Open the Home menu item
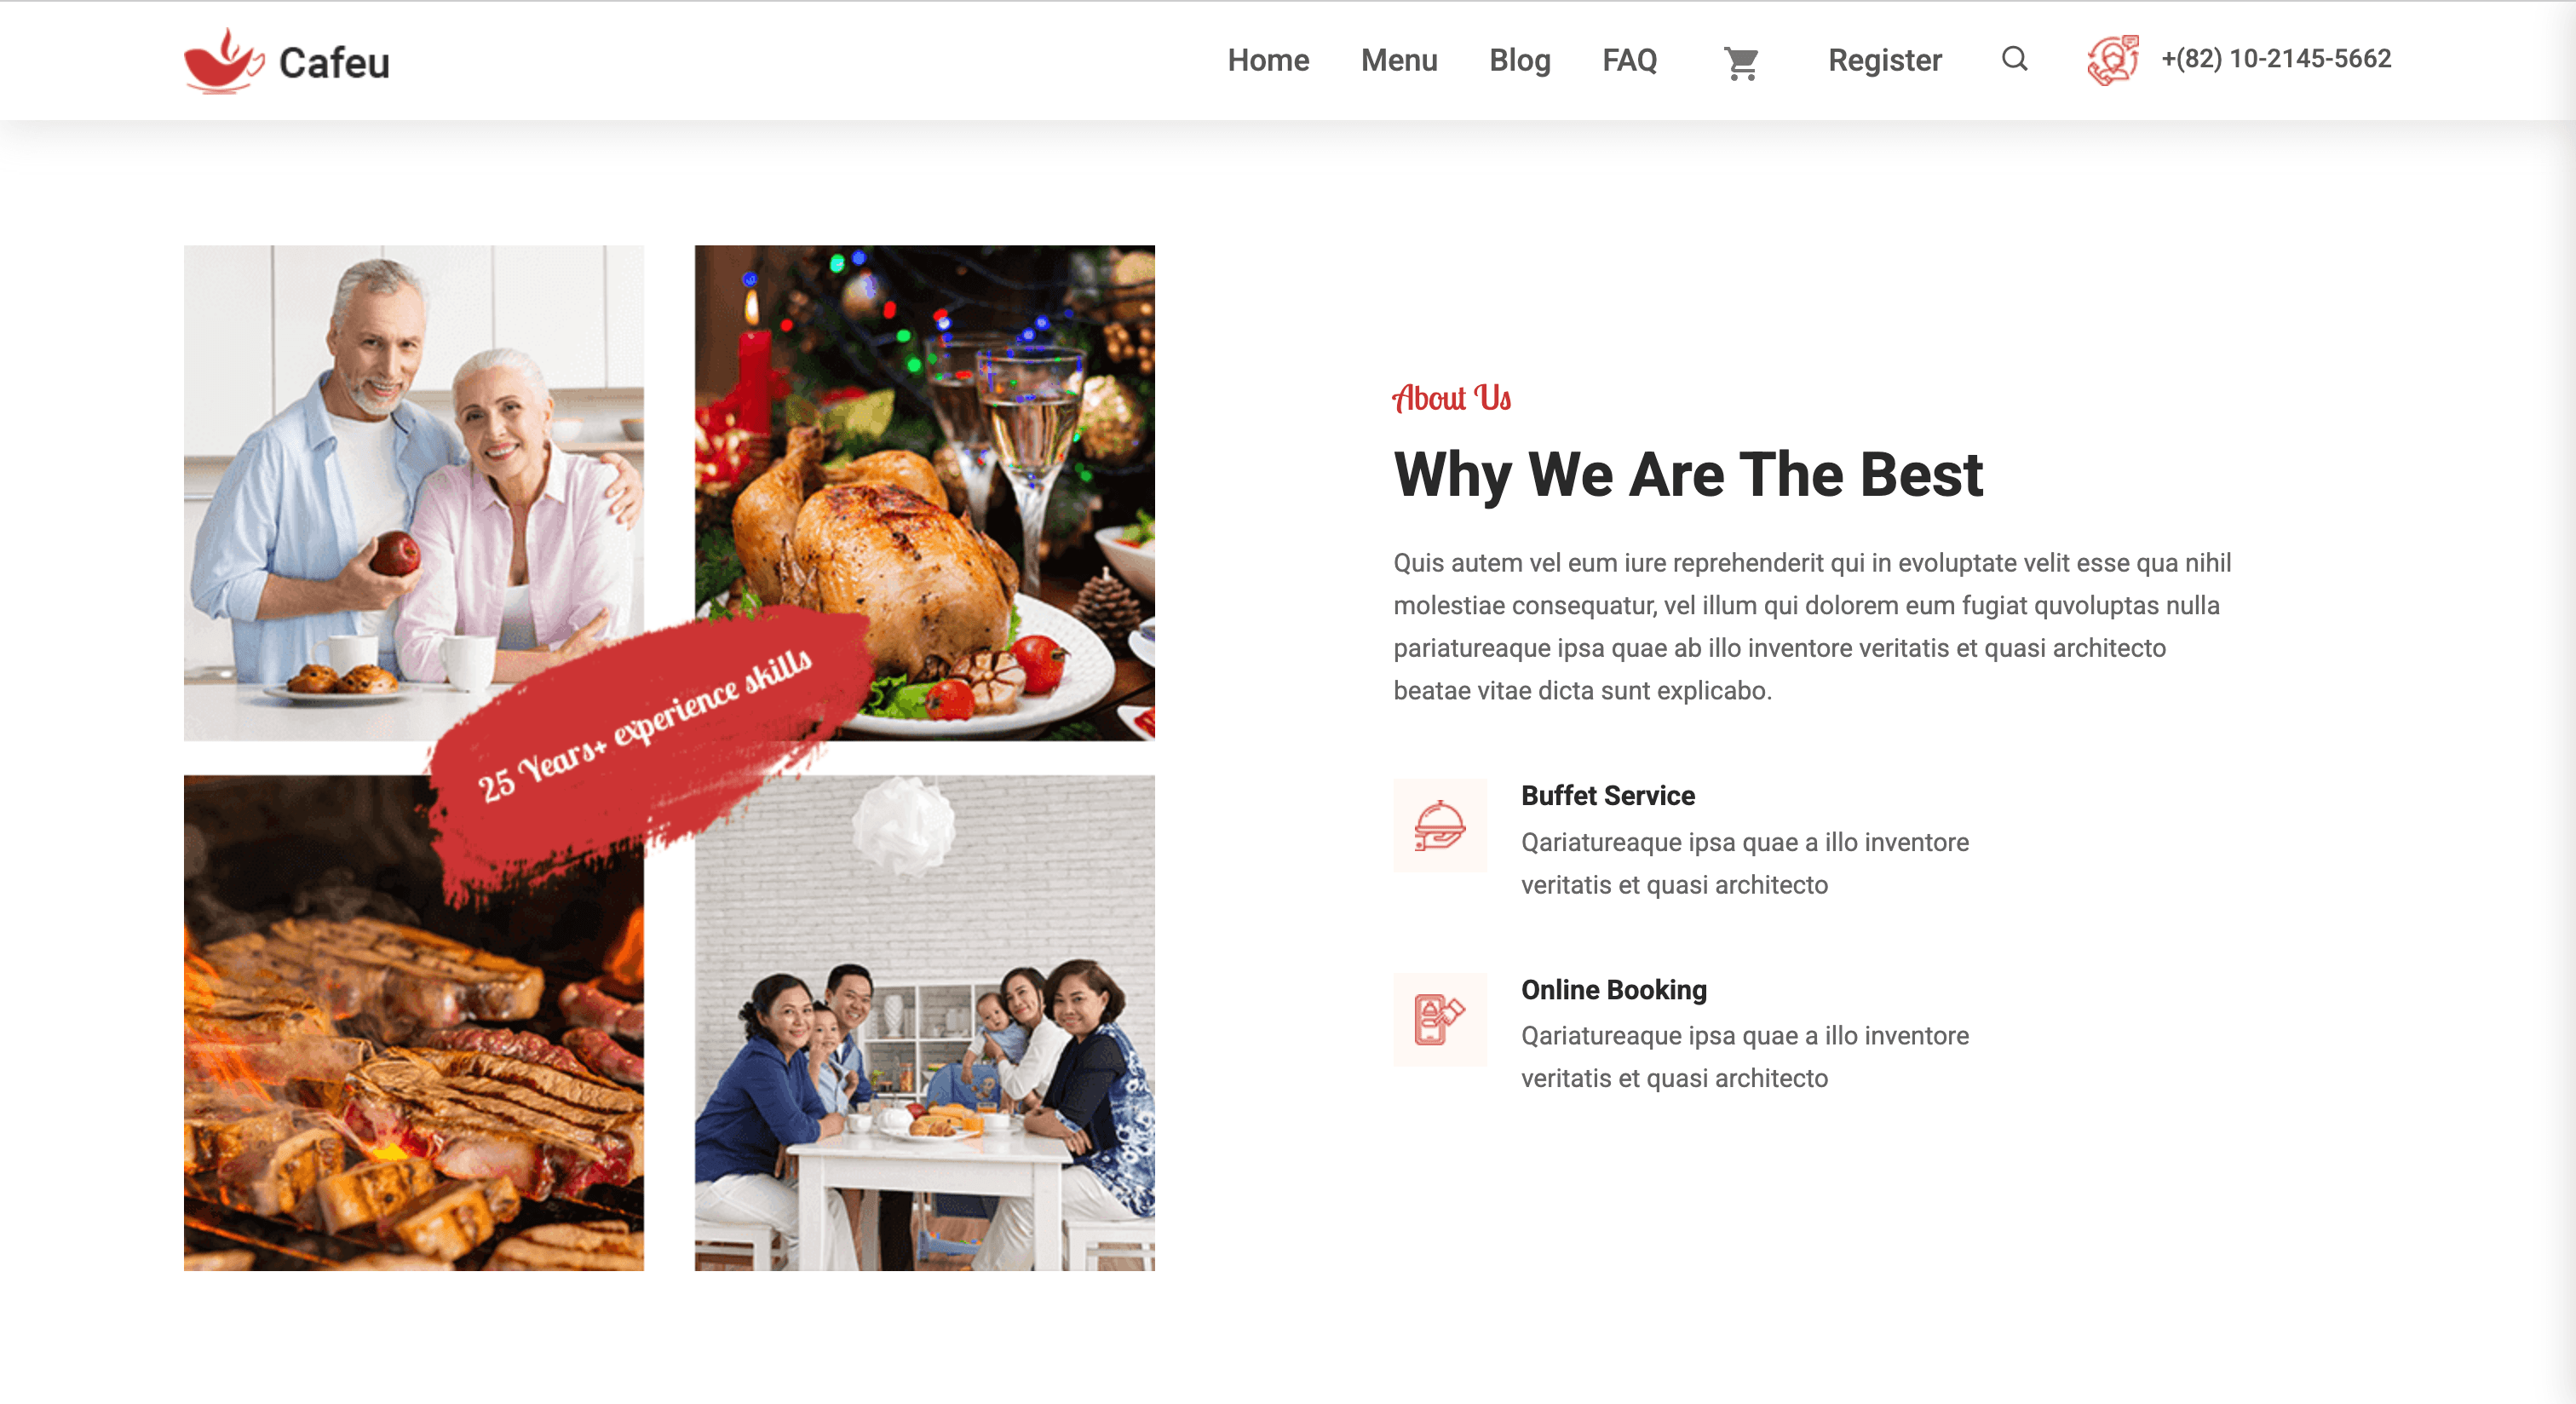This screenshot has height=1404, width=2576. tap(1268, 60)
